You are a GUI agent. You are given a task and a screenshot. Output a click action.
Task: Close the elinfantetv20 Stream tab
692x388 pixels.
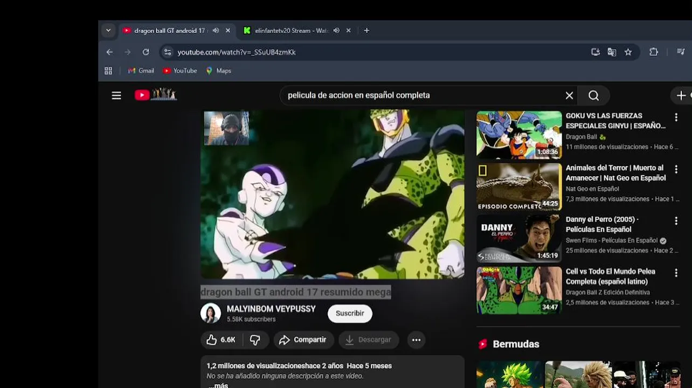tap(348, 31)
